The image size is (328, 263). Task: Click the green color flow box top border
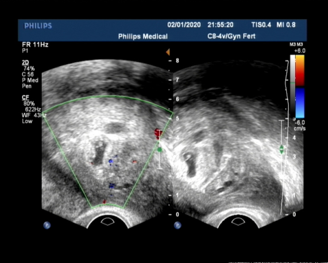(x=108, y=97)
